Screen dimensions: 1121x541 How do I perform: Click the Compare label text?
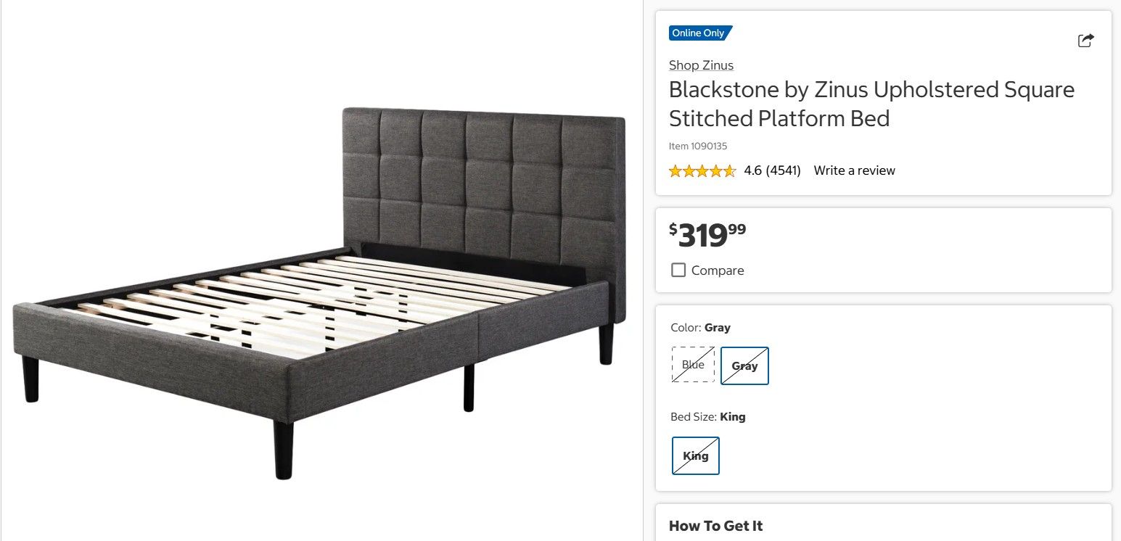point(718,270)
